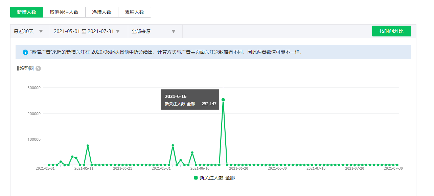Switch to the 取消关注人数 tab

(x=64, y=12)
